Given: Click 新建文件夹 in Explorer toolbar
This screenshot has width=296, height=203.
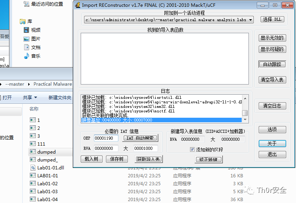Looking at the screenshot, I should (x=60, y=97).
